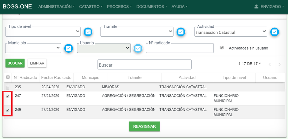Click the check icon beside Tipo de nivel
This screenshot has height=139, width=288.
[x=88, y=32]
